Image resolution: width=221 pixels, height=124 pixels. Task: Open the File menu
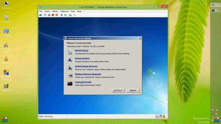point(41,11)
